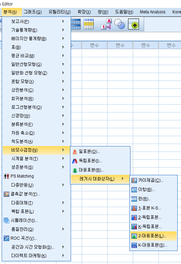Click the chi-square icon beside 카이제곱(C)
This screenshot has height=264, width=181.
click(134, 180)
